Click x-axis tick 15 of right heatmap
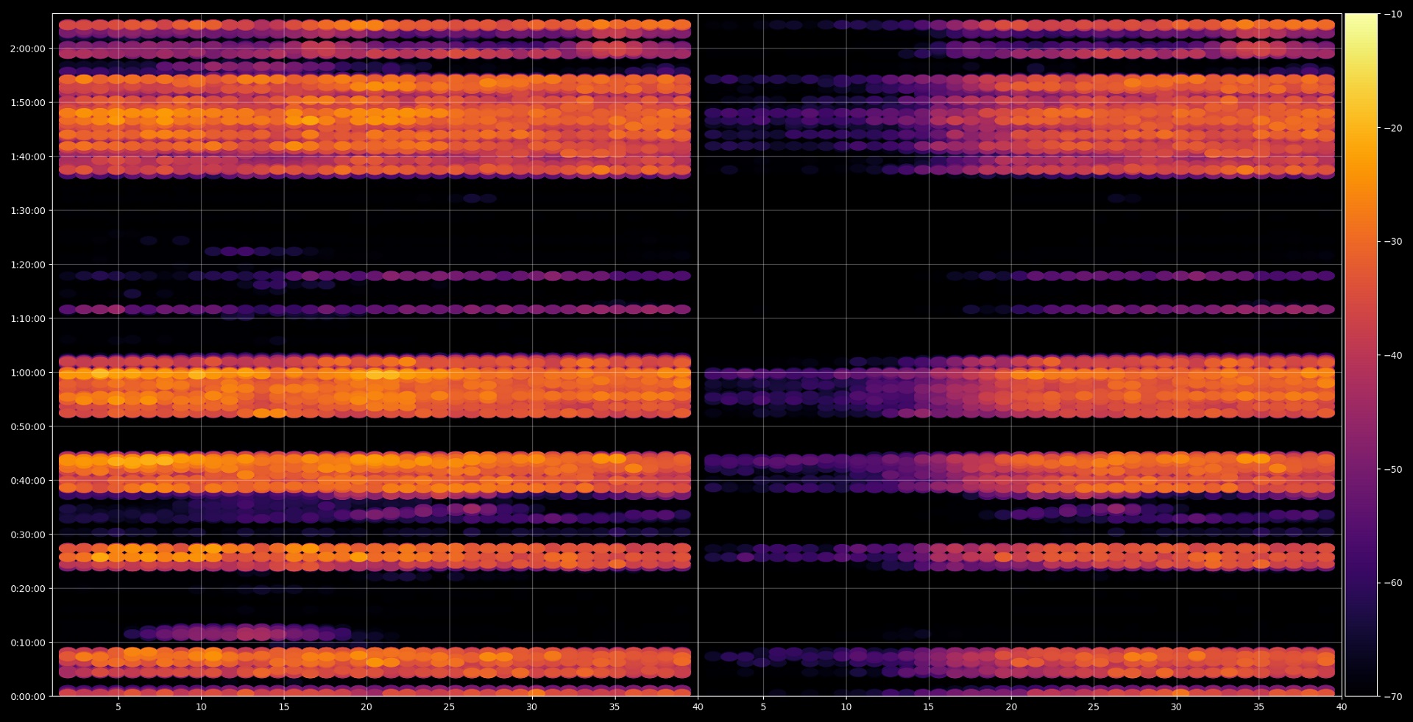Image resolution: width=1413 pixels, height=722 pixels. point(929,707)
